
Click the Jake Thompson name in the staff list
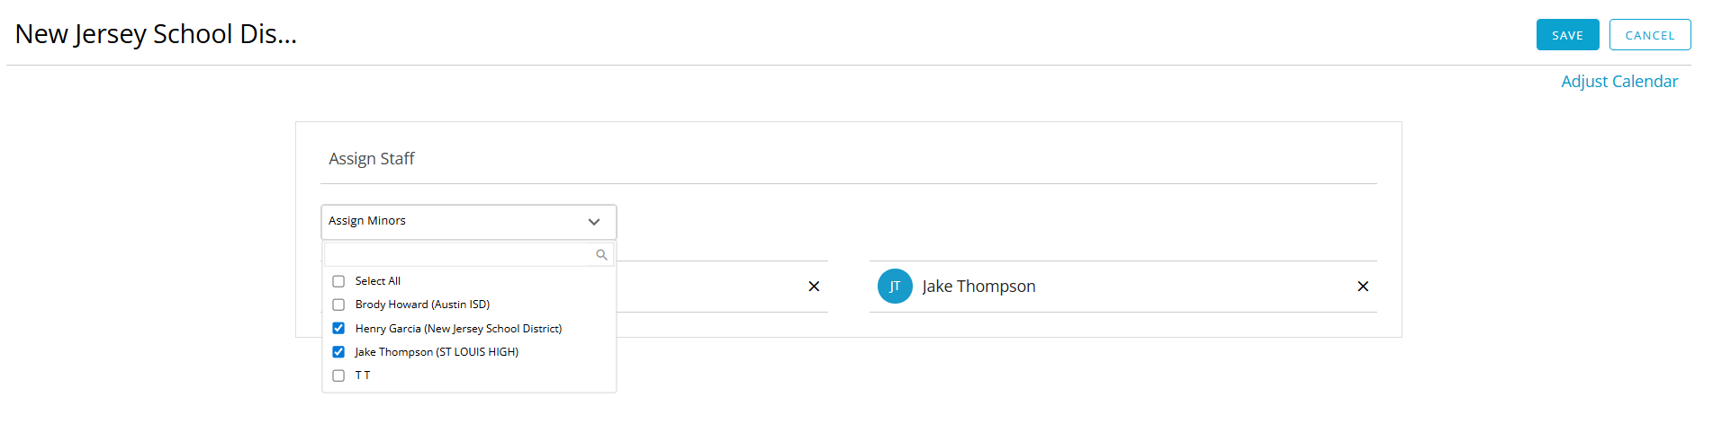point(978,287)
